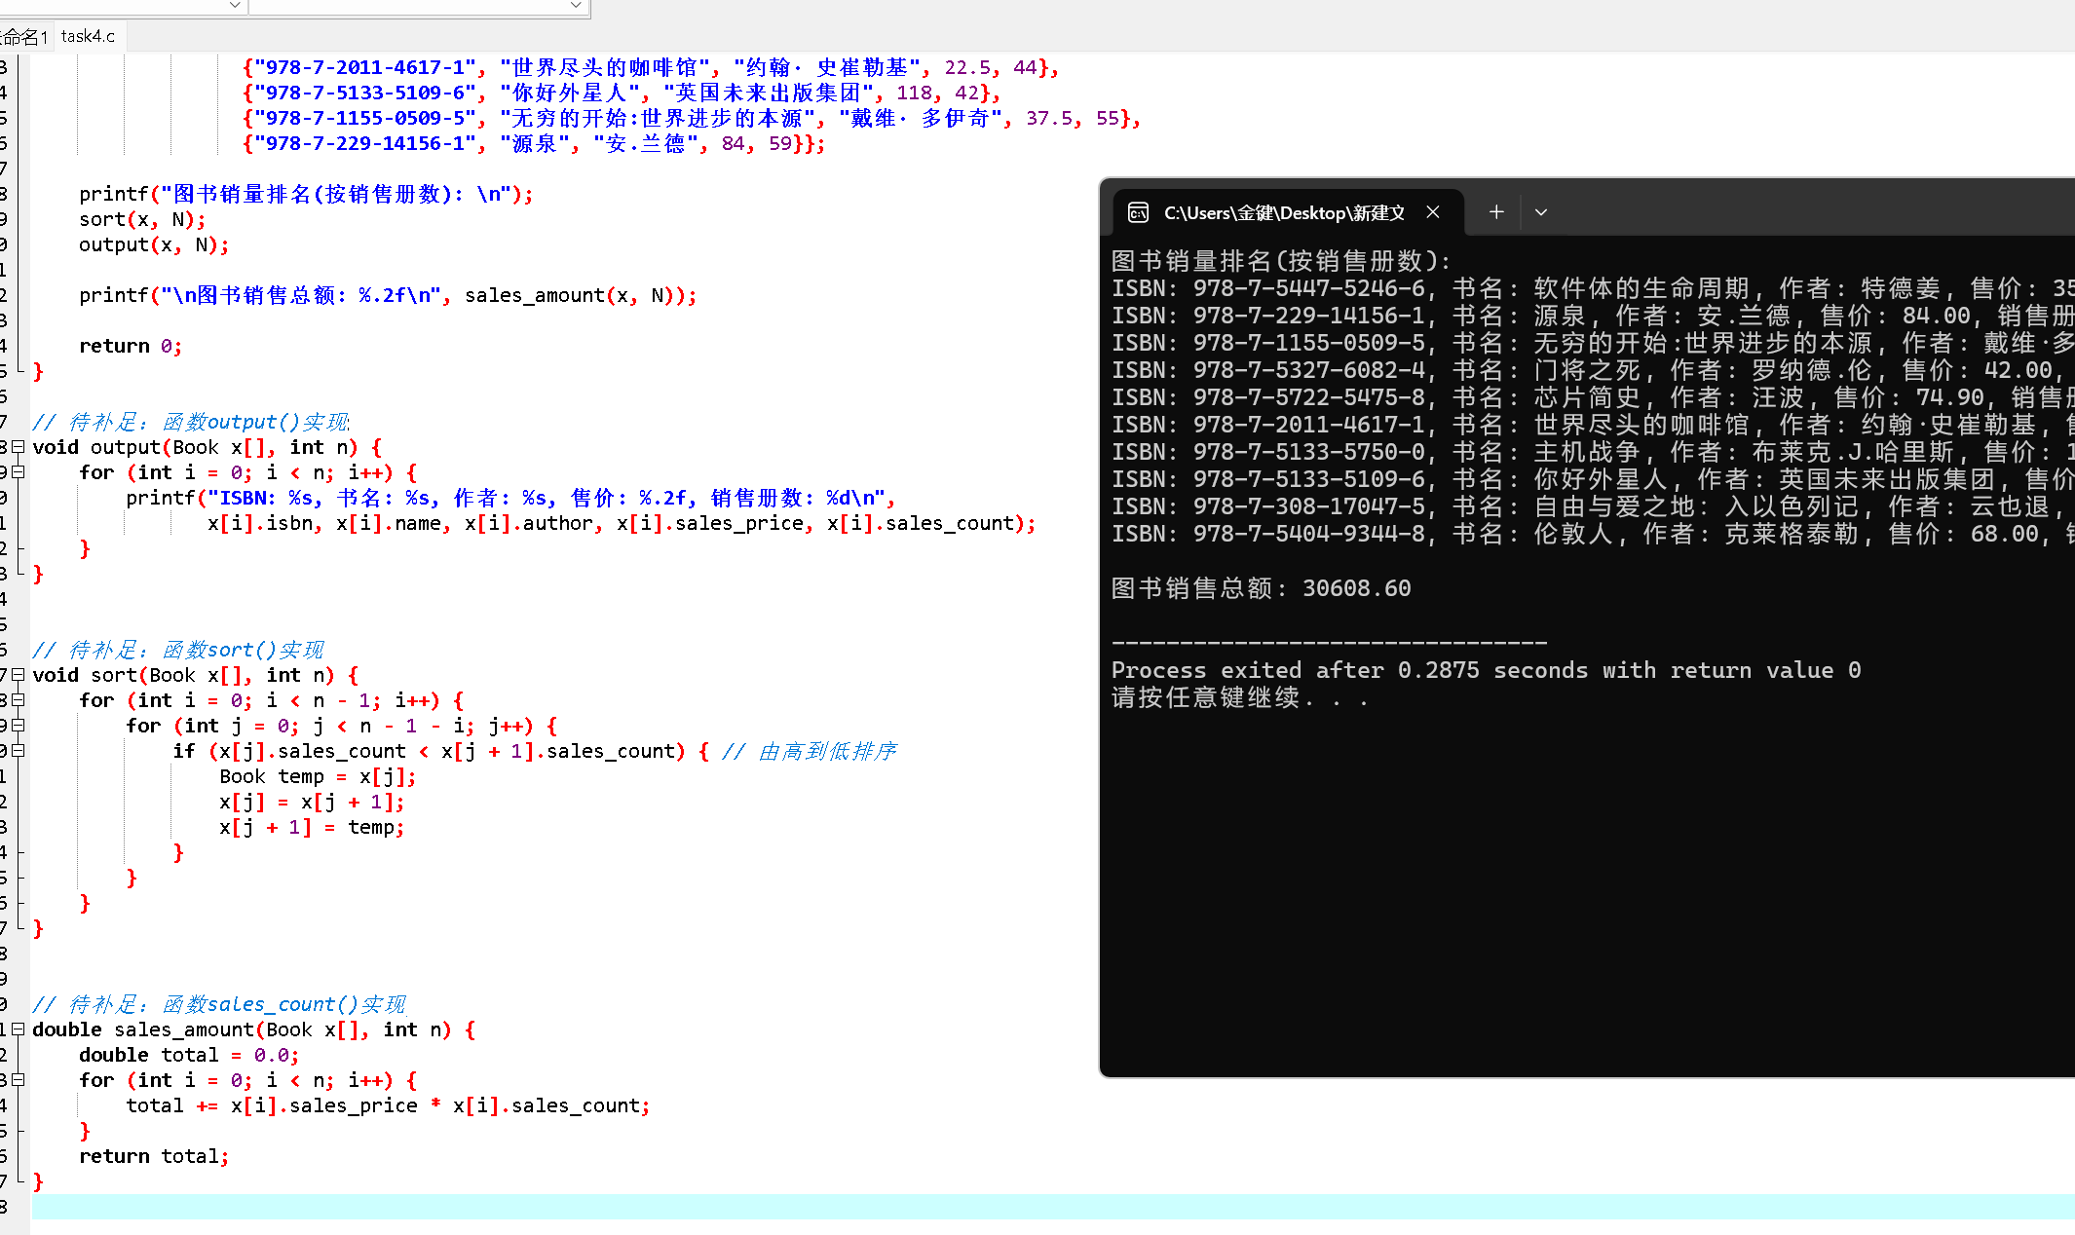Viewport: 2075px width, 1235px height.
Task: Switch to the task4.c editor tab
Action: tap(88, 36)
